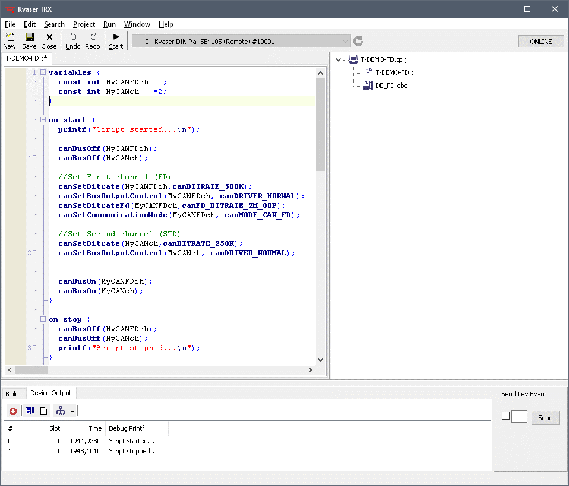Click the comment '//Set First channel (FD)'
The width and height of the screenshot is (569, 486).
[x=114, y=177]
